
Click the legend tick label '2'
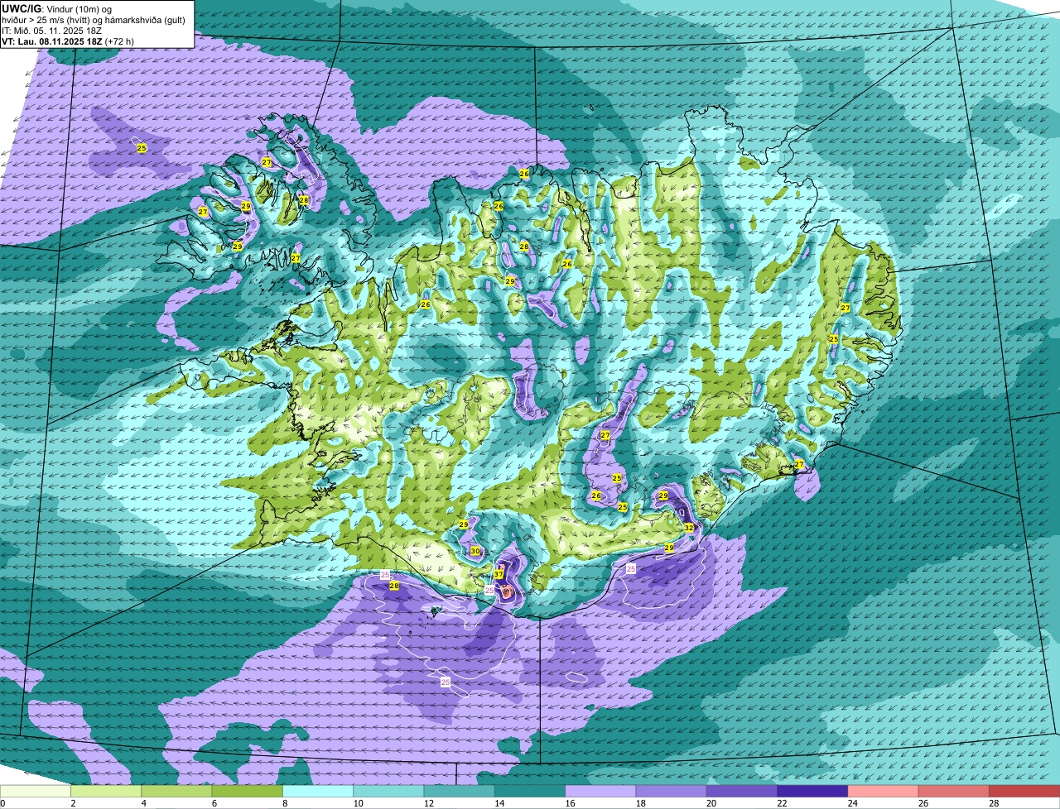pos(72,803)
